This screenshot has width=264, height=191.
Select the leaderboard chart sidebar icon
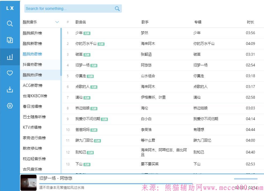pyautogui.click(x=10, y=57)
